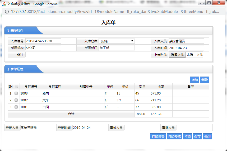Check the box for row 1003 猪肉
The image size is (227, 151).
16,93
